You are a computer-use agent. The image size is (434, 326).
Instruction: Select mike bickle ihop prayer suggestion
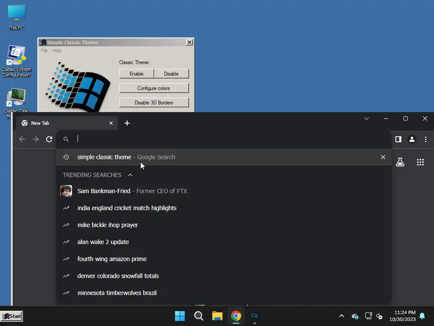tap(224, 225)
